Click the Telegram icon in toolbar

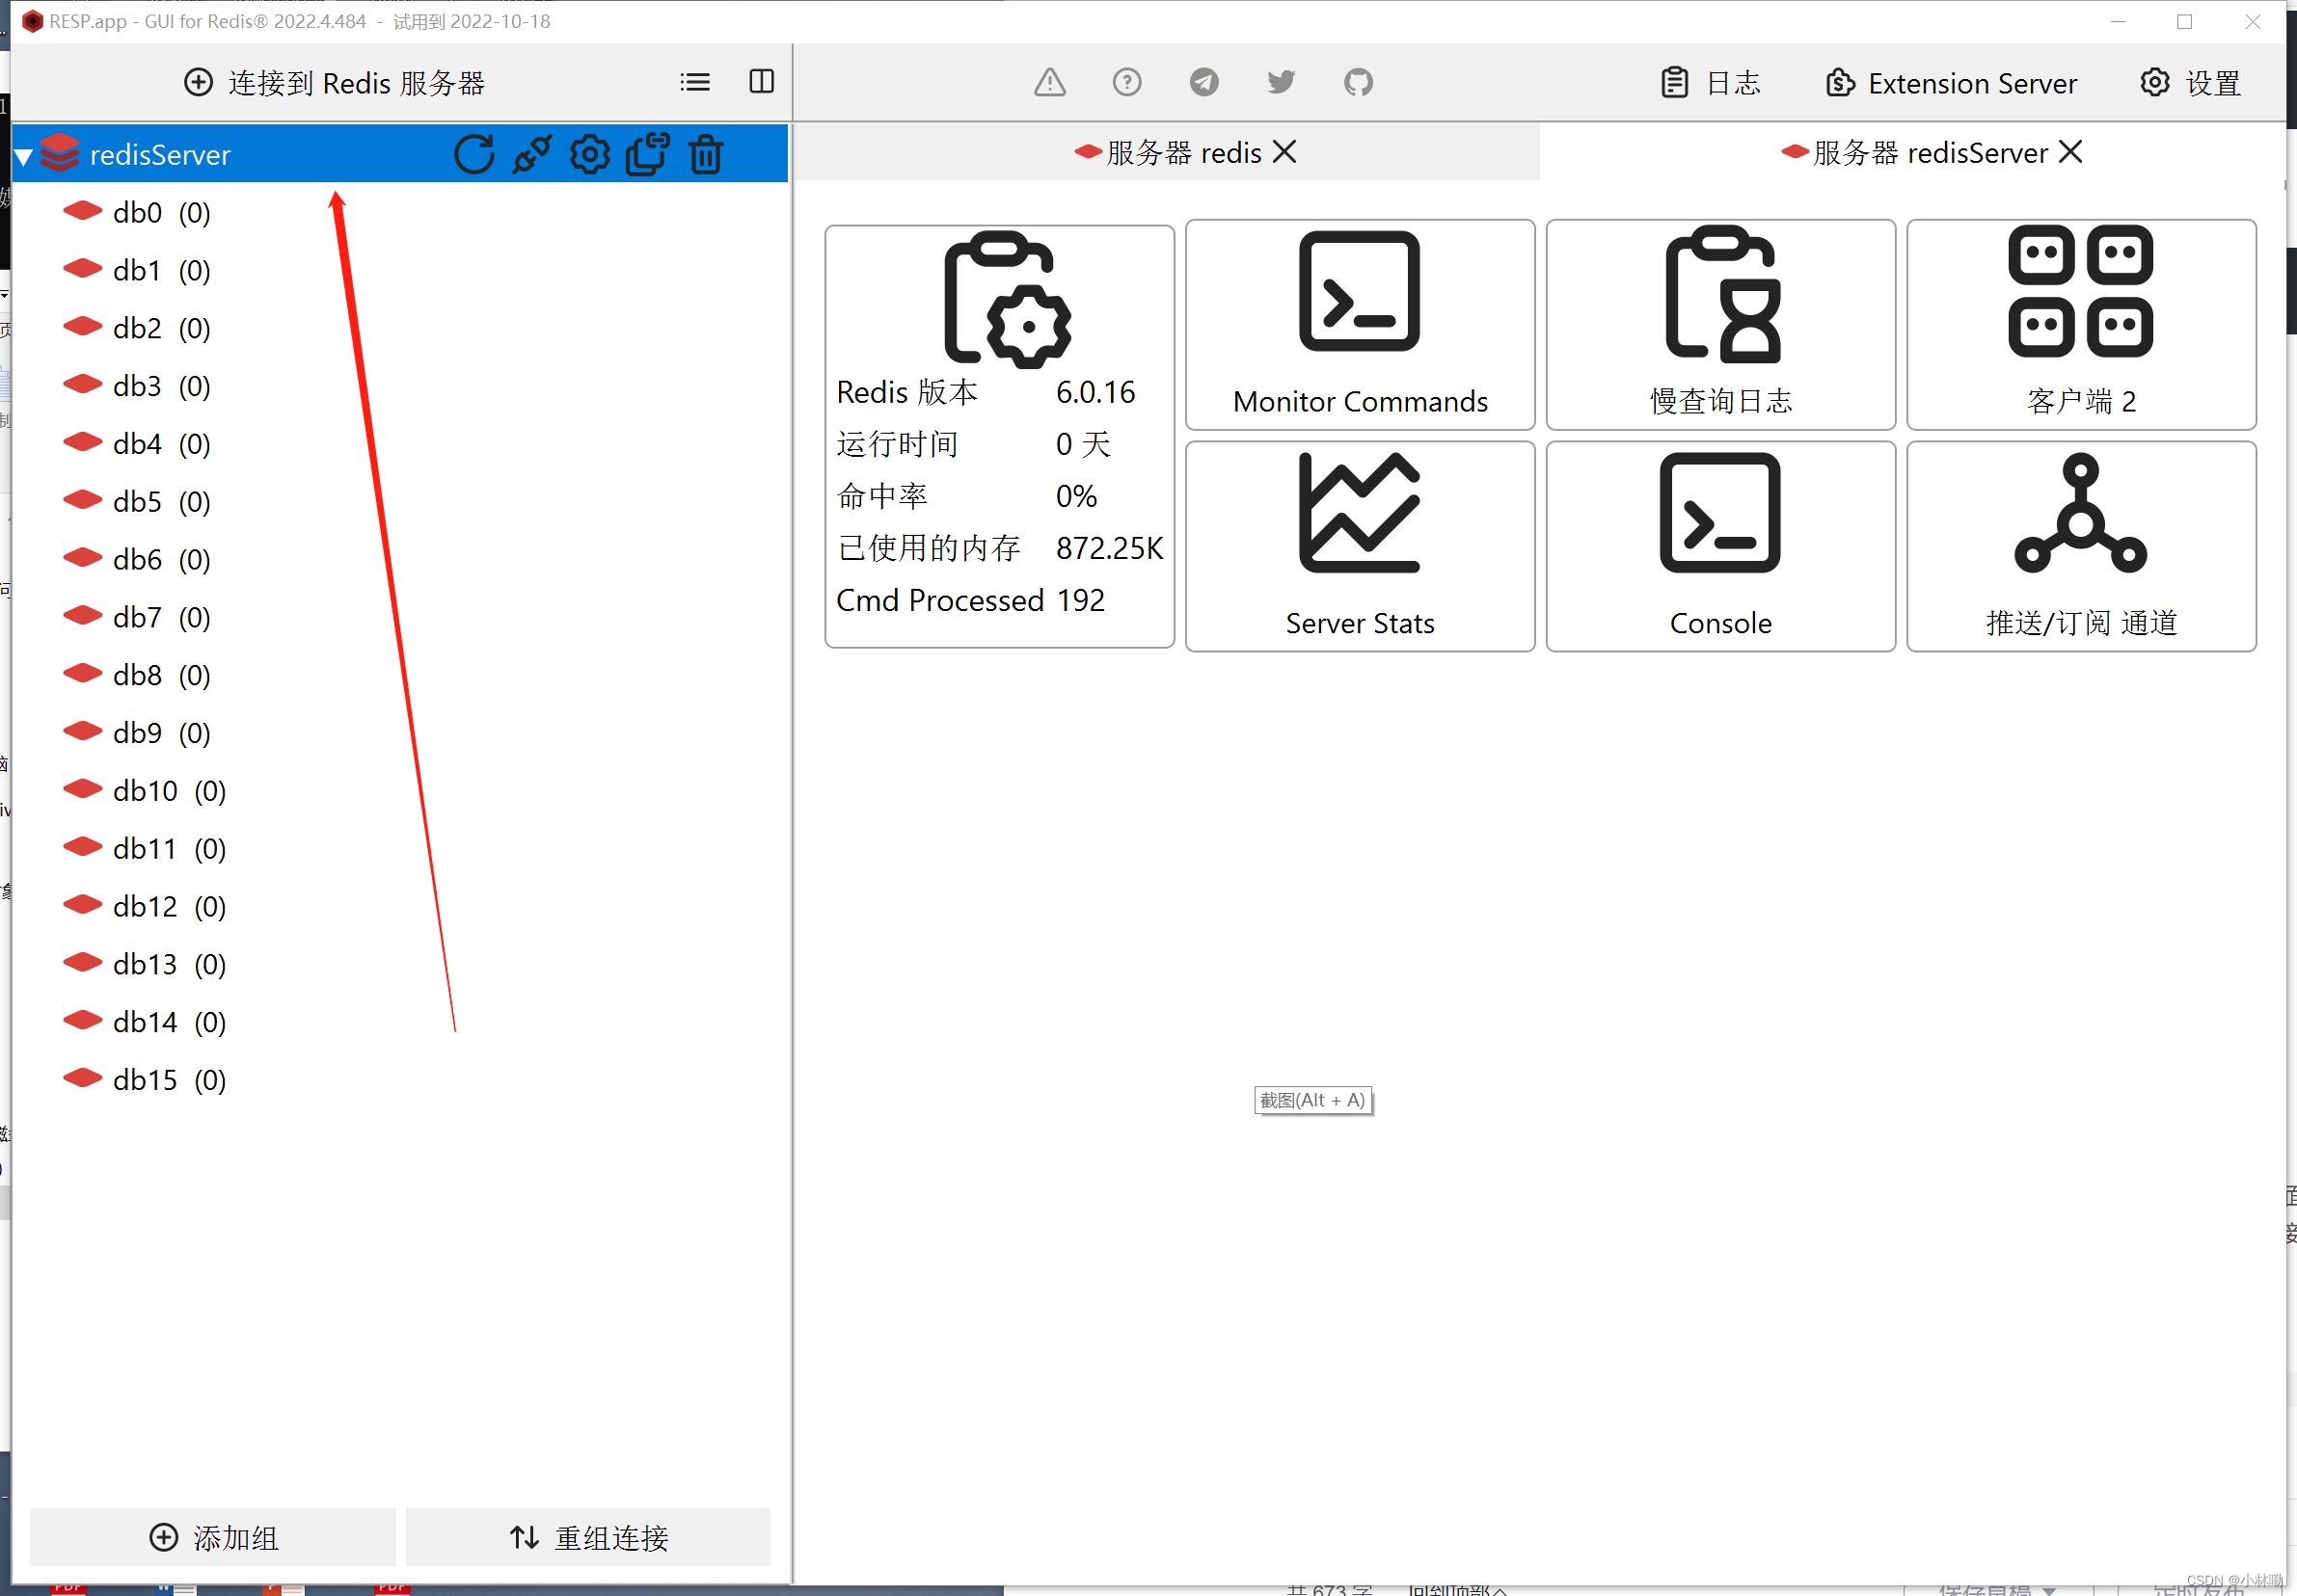[x=1203, y=82]
